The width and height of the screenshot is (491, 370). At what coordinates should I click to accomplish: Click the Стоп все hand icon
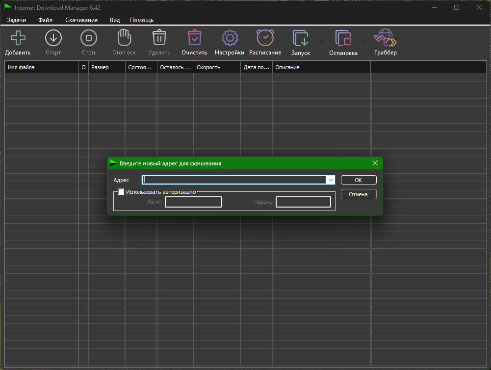coord(124,38)
